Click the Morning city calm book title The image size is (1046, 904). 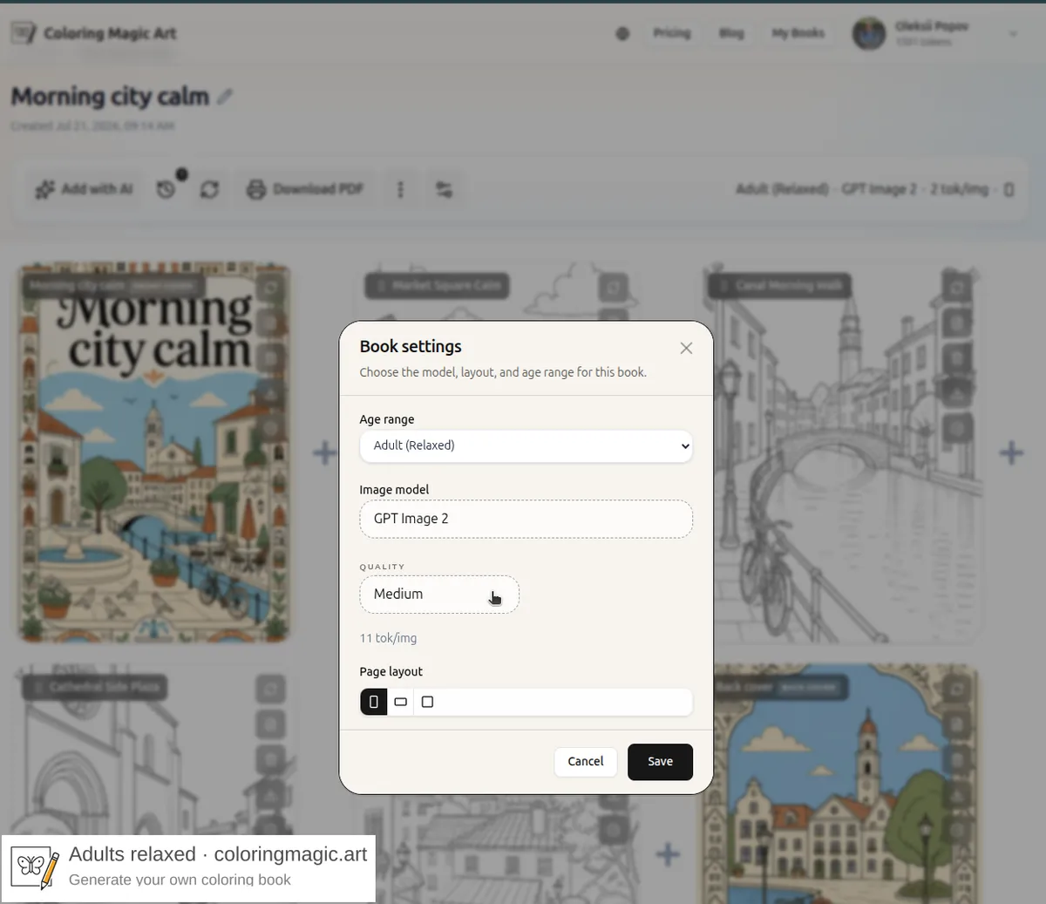[110, 96]
